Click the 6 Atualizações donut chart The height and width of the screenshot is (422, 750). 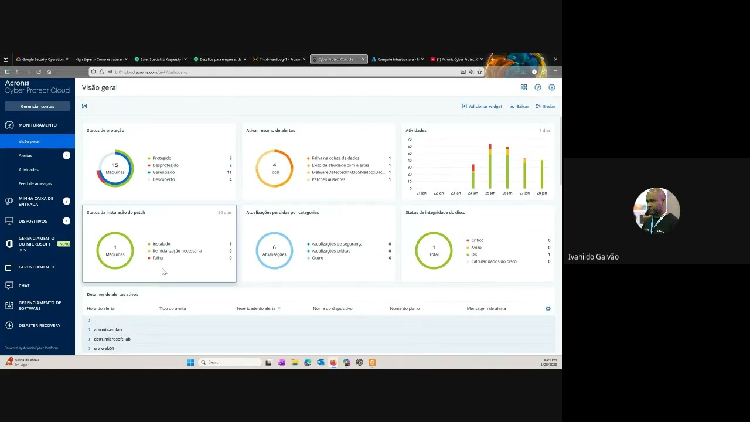pyautogui.click(x=274, y=250)
